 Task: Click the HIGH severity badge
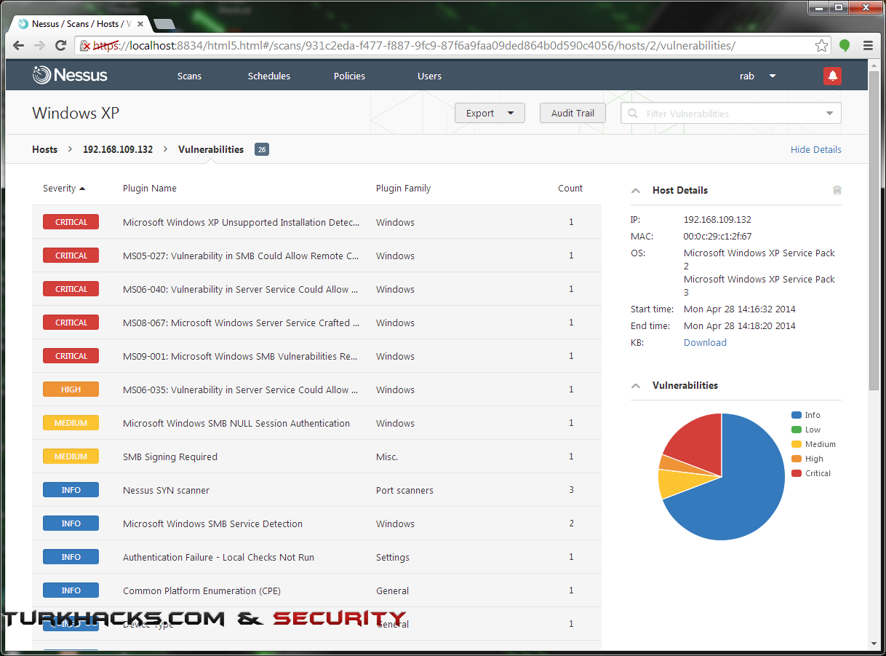tap(71, 390)
